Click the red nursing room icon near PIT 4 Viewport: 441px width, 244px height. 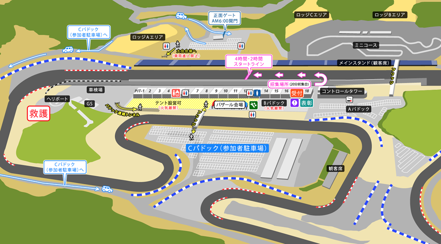coord(176,93)
